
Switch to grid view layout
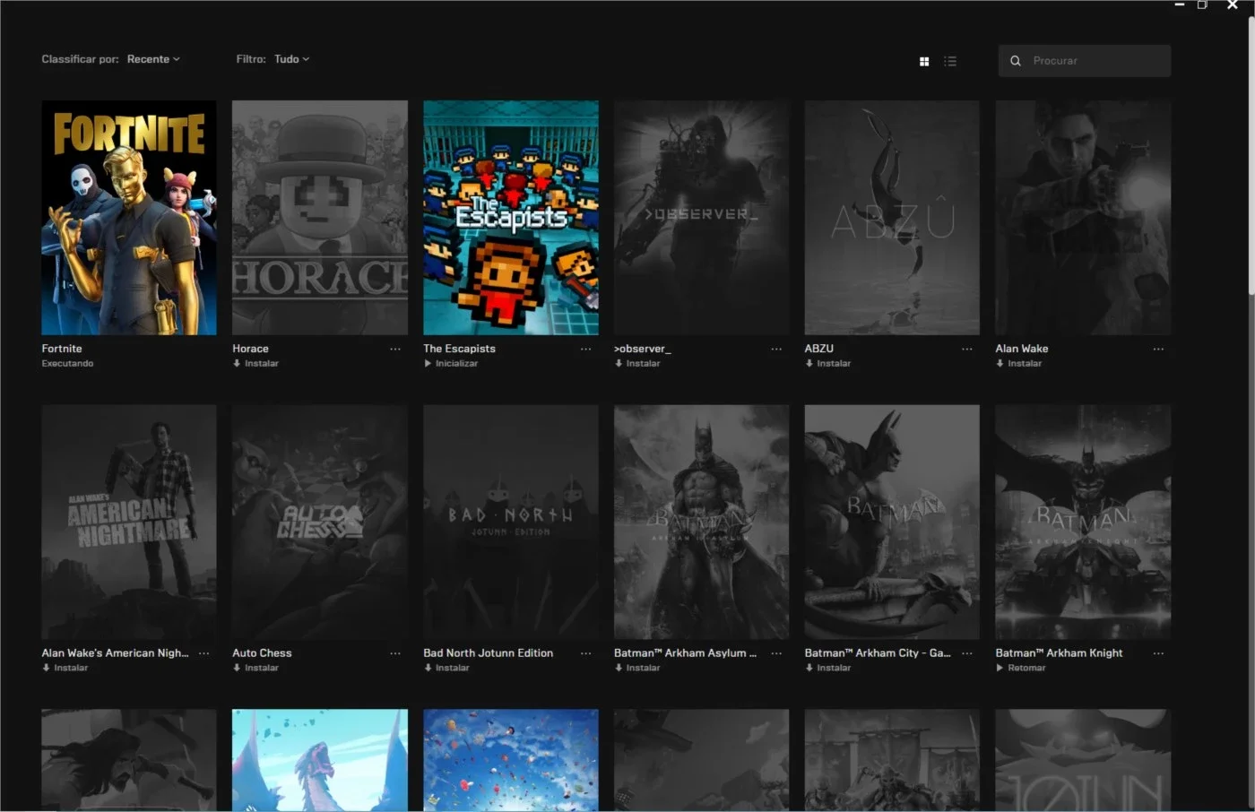pos(924,61)
